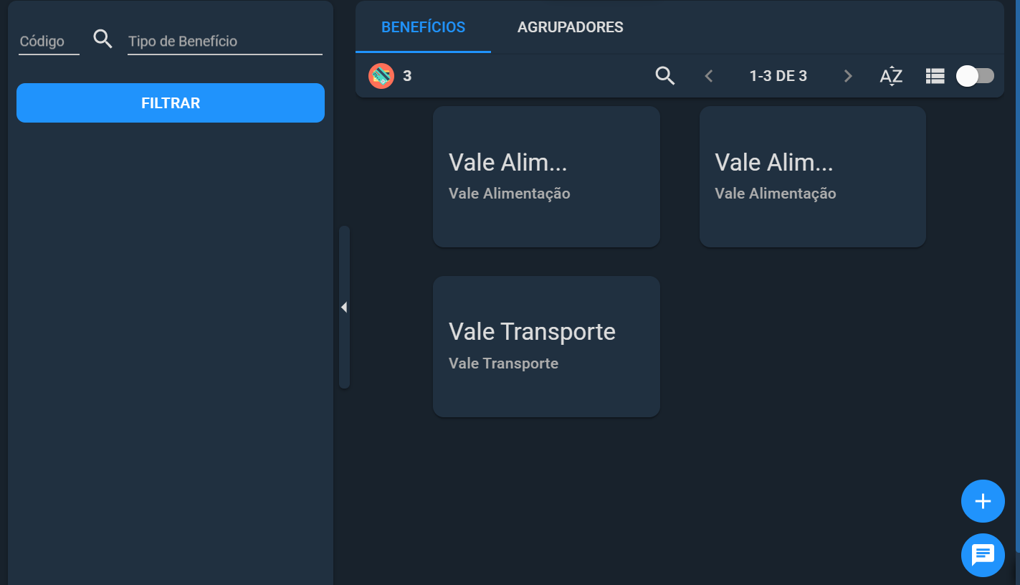Open the Benefícios tab
The width and height of the screenshot is (1020, 585).
coord(423,27)
